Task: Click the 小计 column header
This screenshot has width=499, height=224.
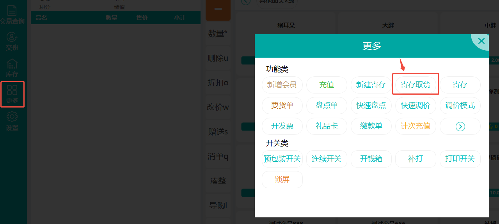Action: 180,18
